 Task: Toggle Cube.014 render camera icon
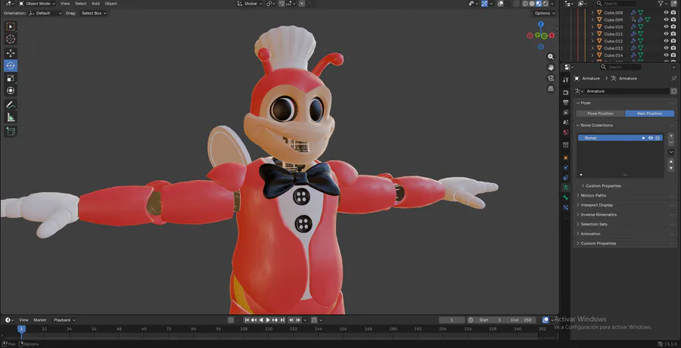click(x=673, y=55)
